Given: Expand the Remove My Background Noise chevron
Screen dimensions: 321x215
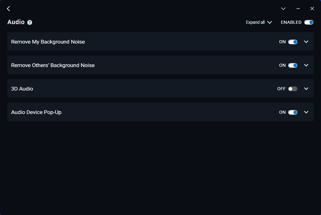Looking at the screenshot, I should click(306, 42).
